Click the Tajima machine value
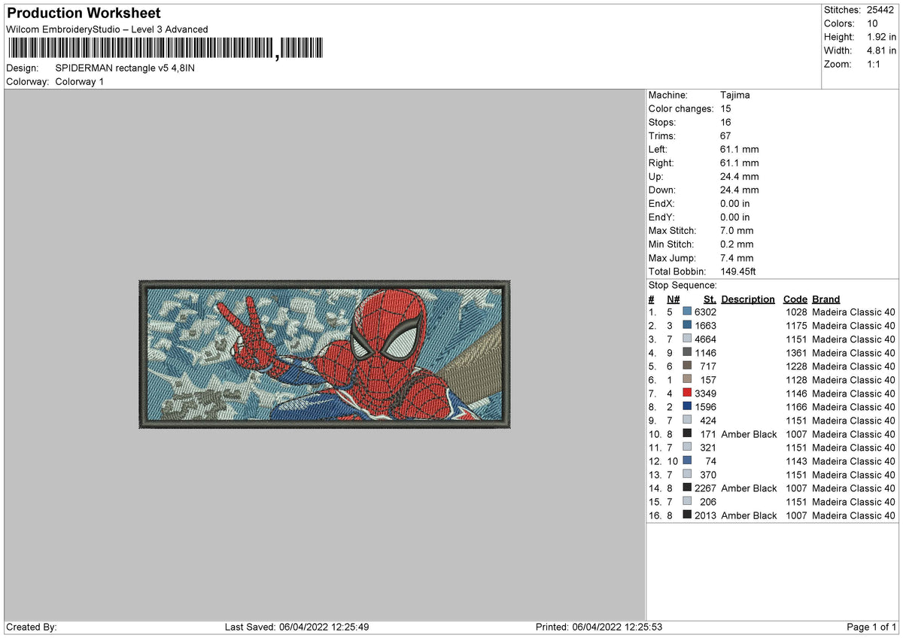Screen dimensions: 903x638 [x=735, y=95]
